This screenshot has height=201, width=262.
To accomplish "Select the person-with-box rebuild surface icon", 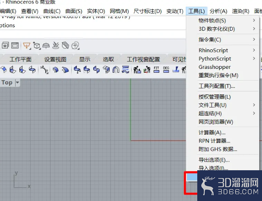I will click(137, 70).
